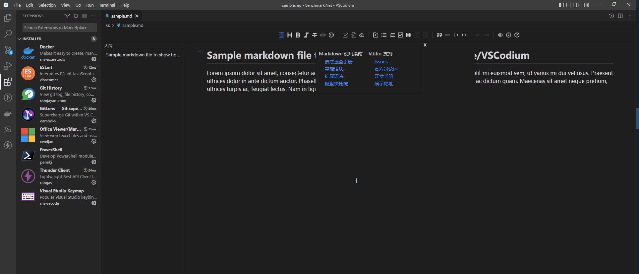
Task: Open the Headings tool in the toolbar
Action: [290, 35]
